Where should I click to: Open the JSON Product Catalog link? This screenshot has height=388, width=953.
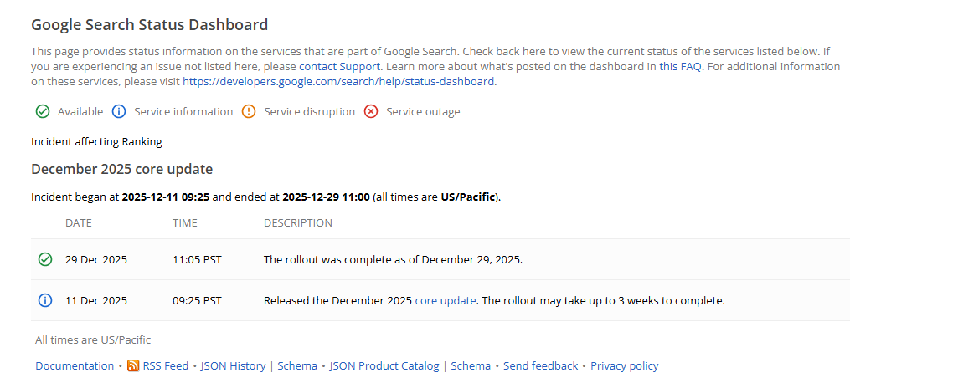click(384, 365)
